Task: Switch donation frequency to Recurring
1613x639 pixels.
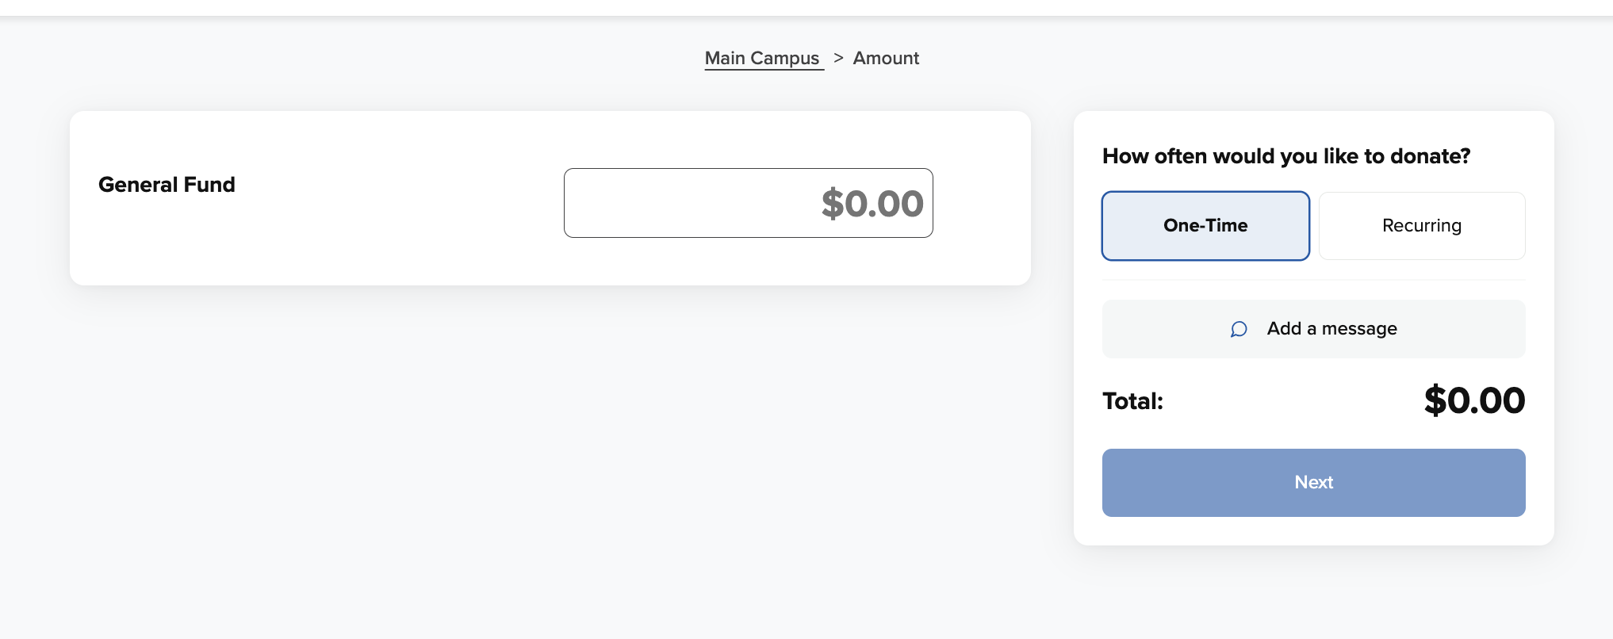Action: [1421, 226]
